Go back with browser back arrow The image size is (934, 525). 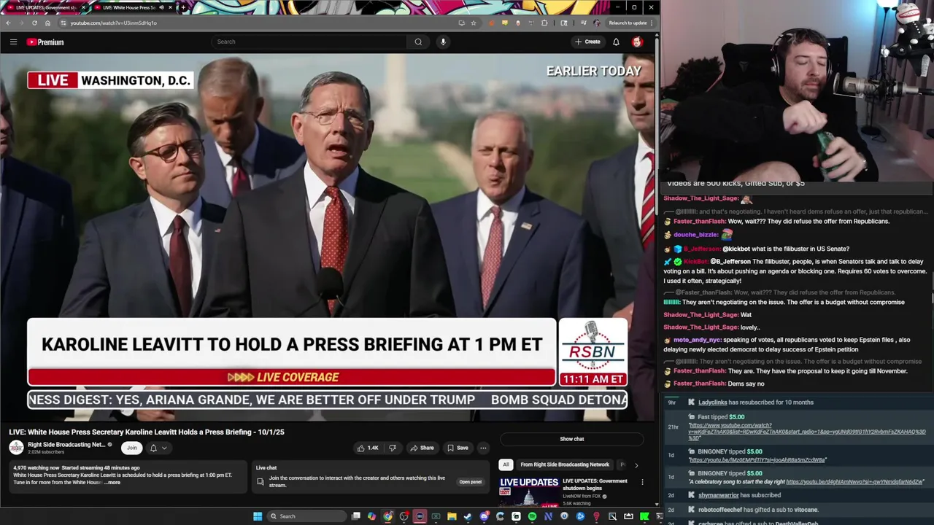point(8,23)
